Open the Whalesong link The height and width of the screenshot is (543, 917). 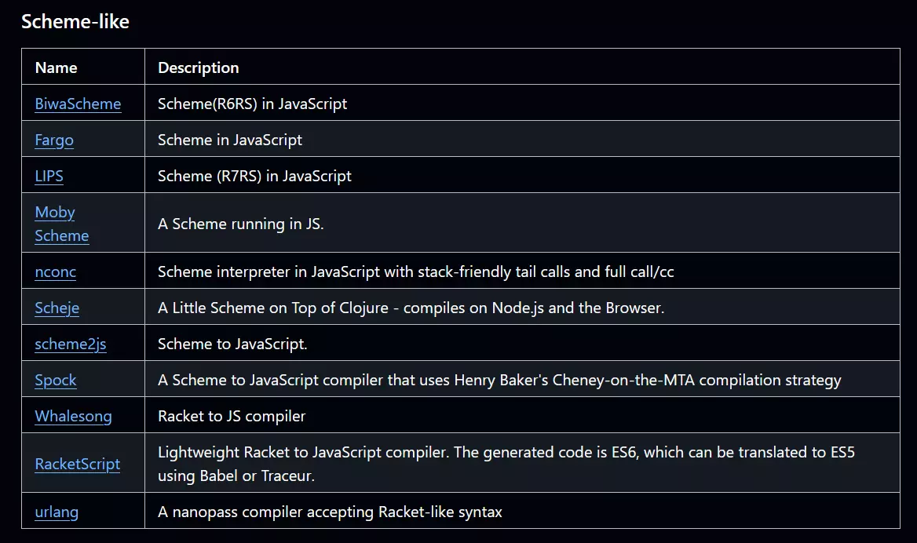click(x=73, y=416)
